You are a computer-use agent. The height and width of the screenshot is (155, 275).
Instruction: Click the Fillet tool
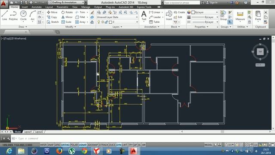point(80,17)
